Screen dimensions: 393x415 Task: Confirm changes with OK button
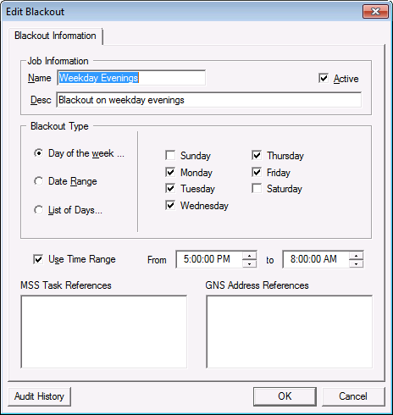(x=285, y=396)
